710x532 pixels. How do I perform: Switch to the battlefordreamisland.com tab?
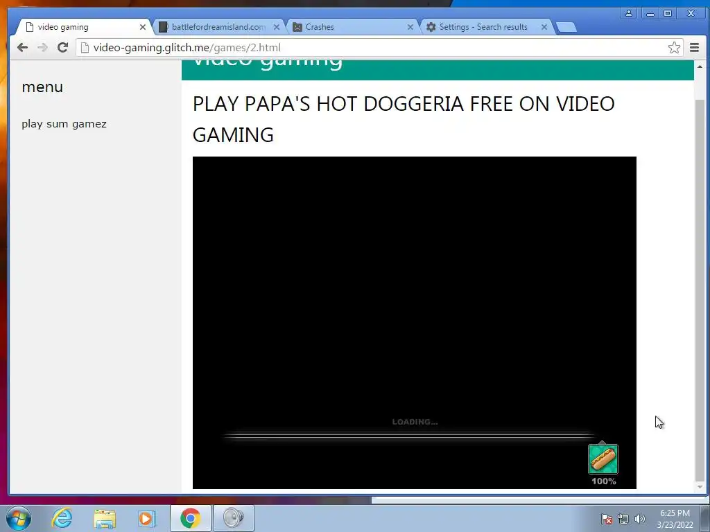coord(218,27)
